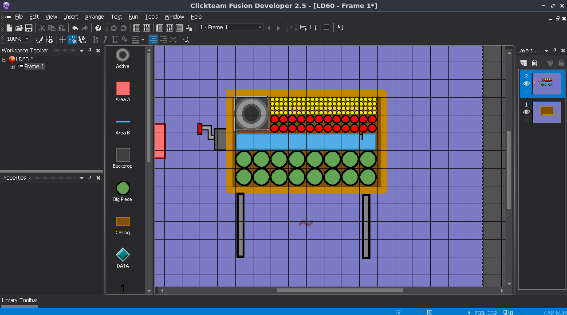Select the Casing object in list

coord(123,225)
